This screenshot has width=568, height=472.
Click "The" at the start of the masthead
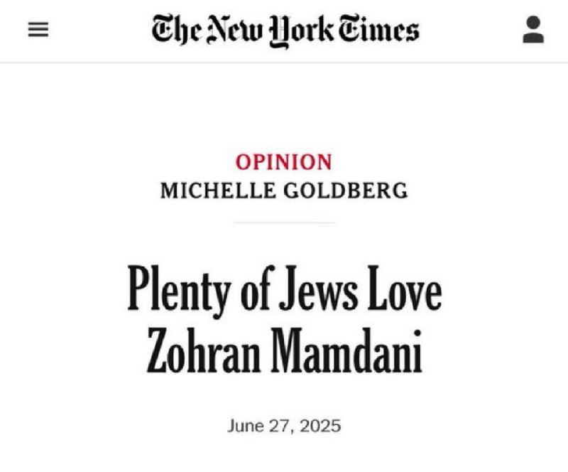click(x=175, y=30)
